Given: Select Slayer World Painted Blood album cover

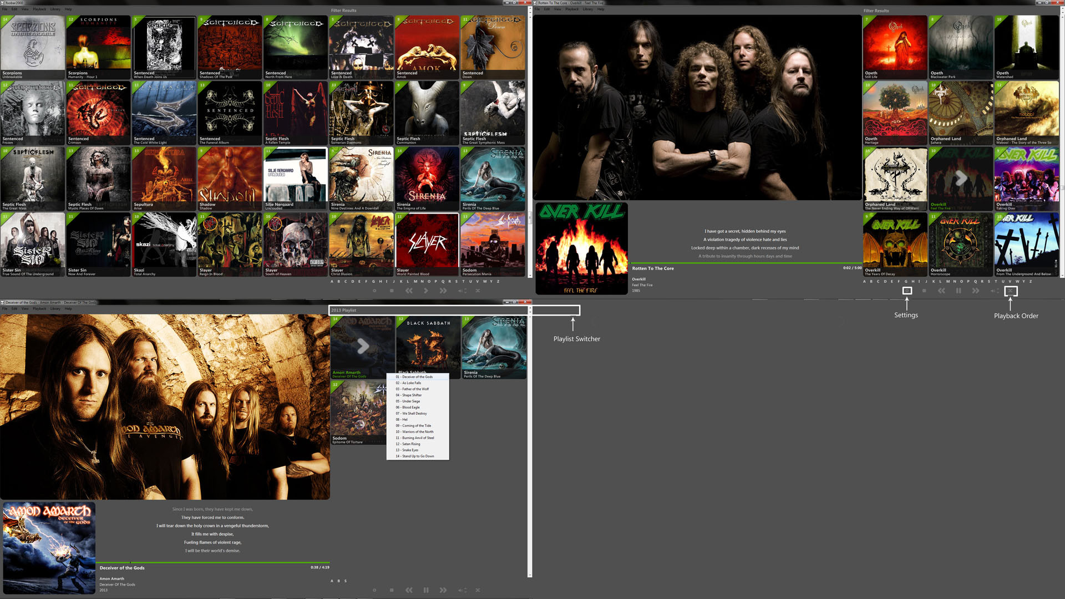Looking at the screenshot, I should [x=427, y=245].
